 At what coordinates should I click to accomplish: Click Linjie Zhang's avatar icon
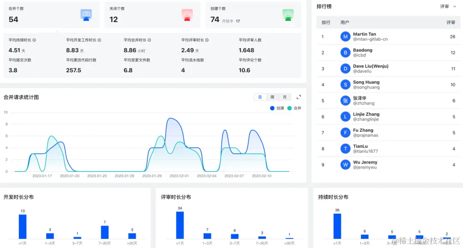(x=345, y=117)
